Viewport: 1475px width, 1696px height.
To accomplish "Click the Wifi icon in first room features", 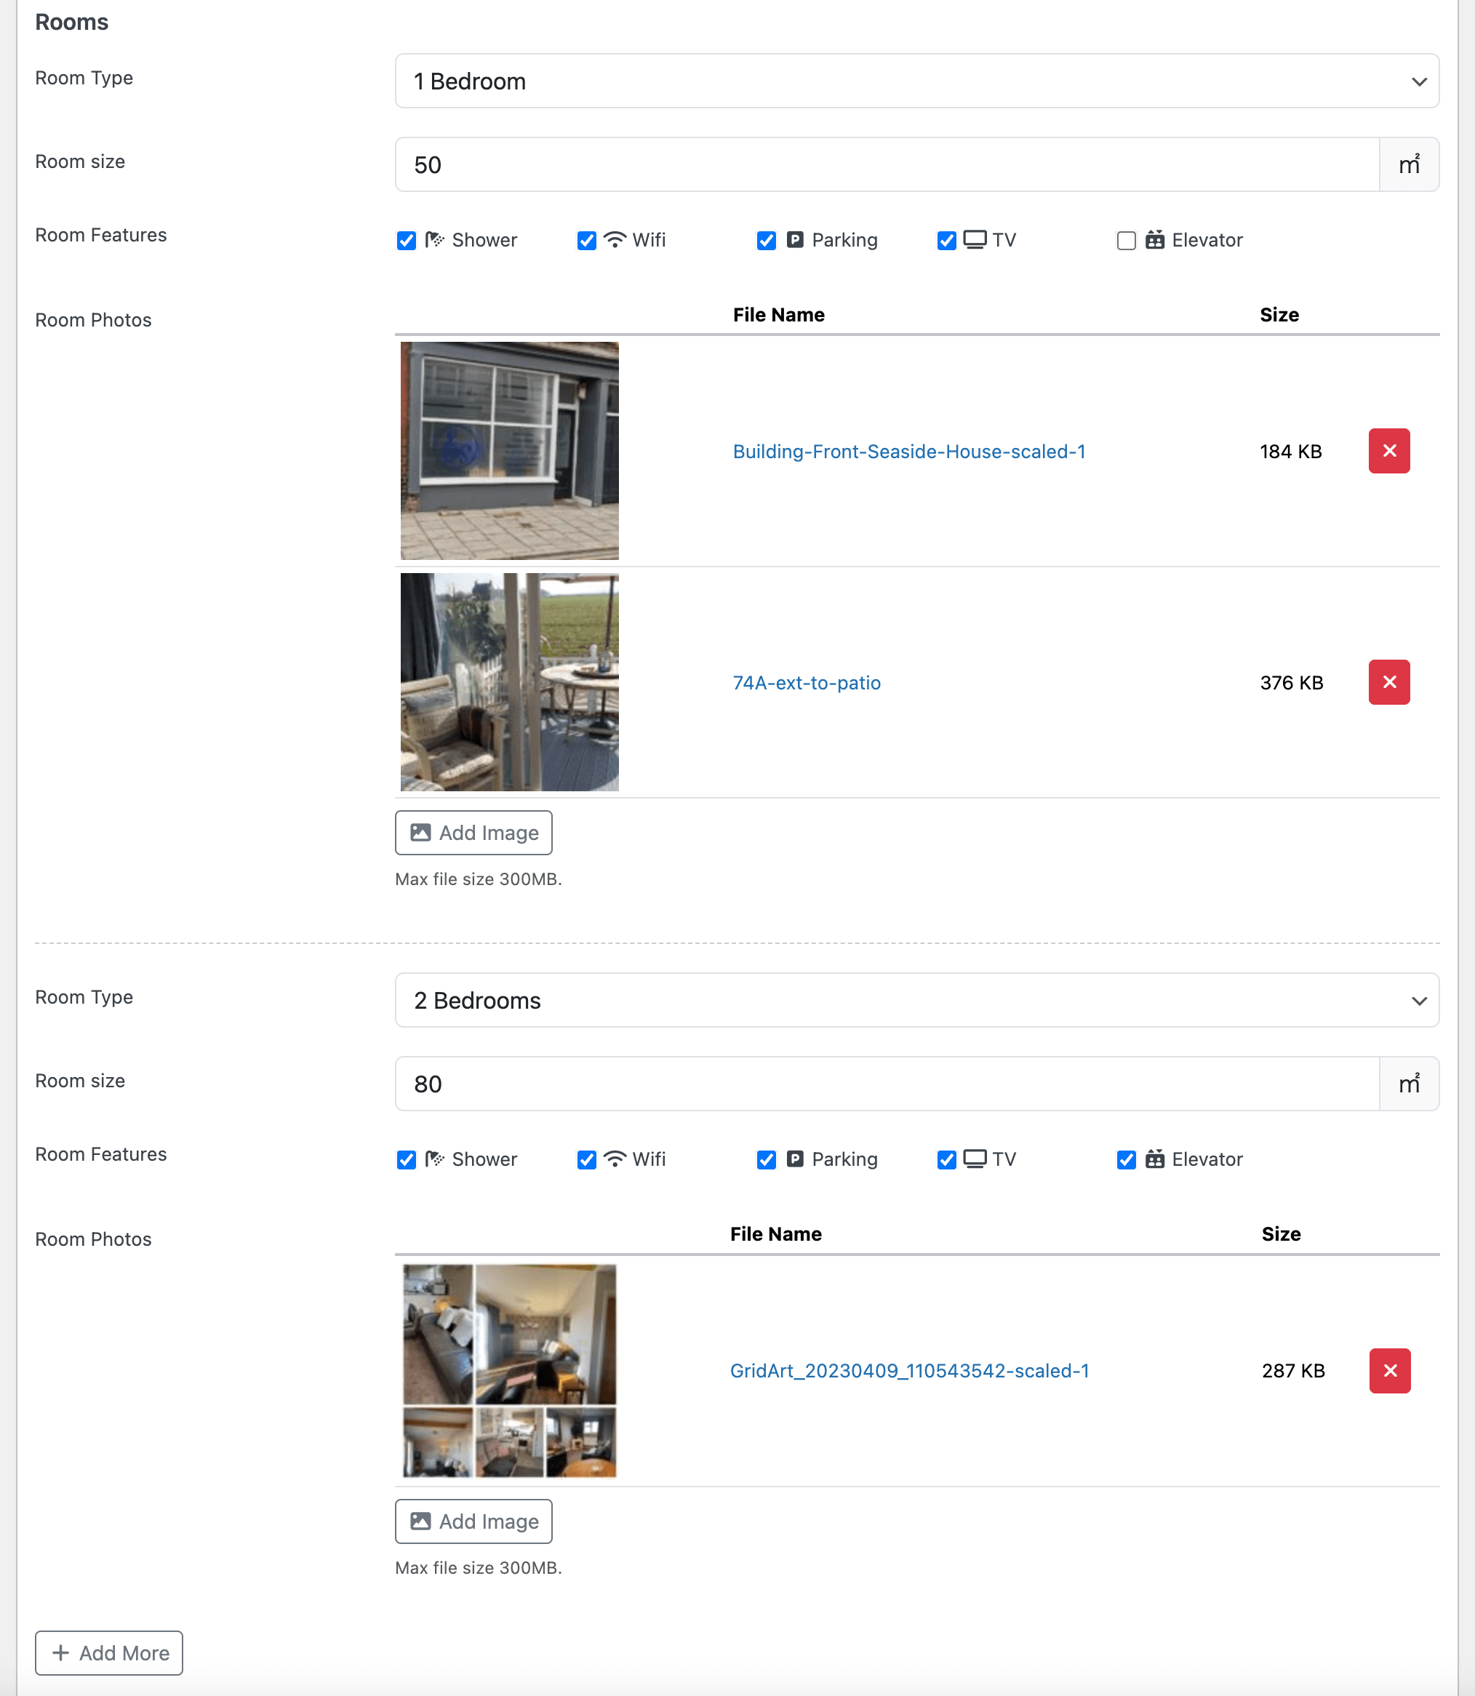I will [615, 239].
